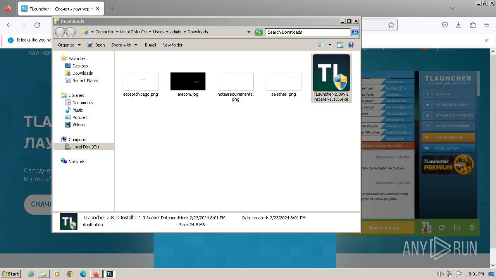Screen dimensions: 496x279
Task: Click the volume tray icon
Action: [x=440, y=274]
